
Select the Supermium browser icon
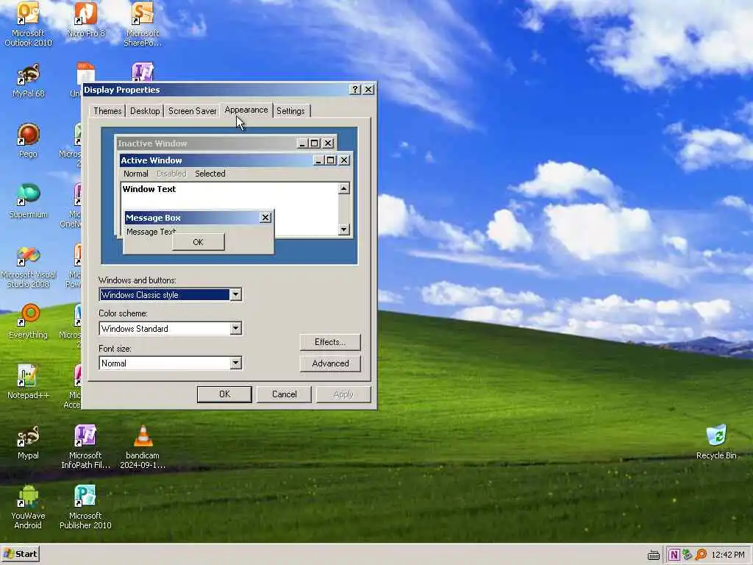pos(28,201)
